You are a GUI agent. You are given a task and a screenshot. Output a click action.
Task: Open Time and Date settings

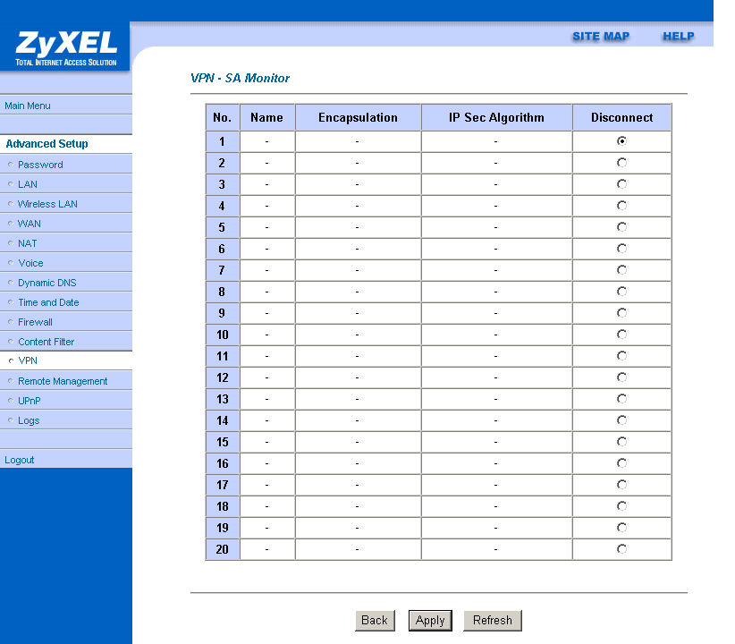point(48,302)
